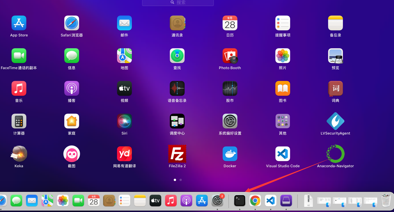Open 邮件 app in Launchpad

[124, 23]
